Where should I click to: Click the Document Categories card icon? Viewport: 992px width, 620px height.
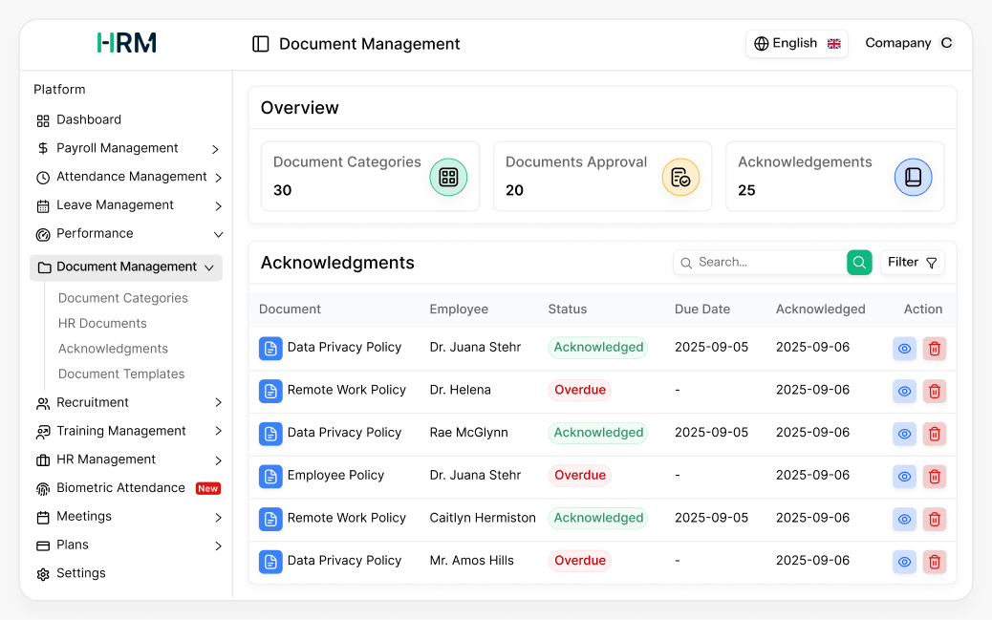click(448, 177)
